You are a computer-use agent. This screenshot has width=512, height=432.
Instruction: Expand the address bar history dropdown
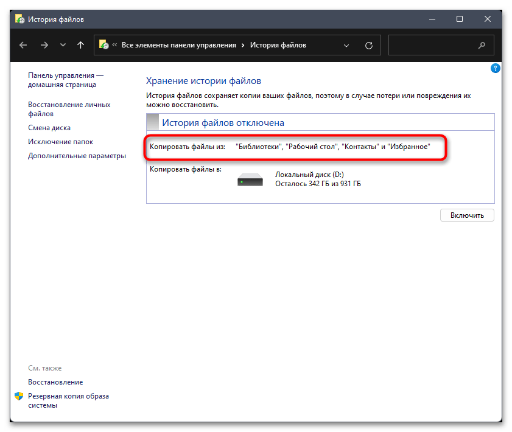[346, 45]
